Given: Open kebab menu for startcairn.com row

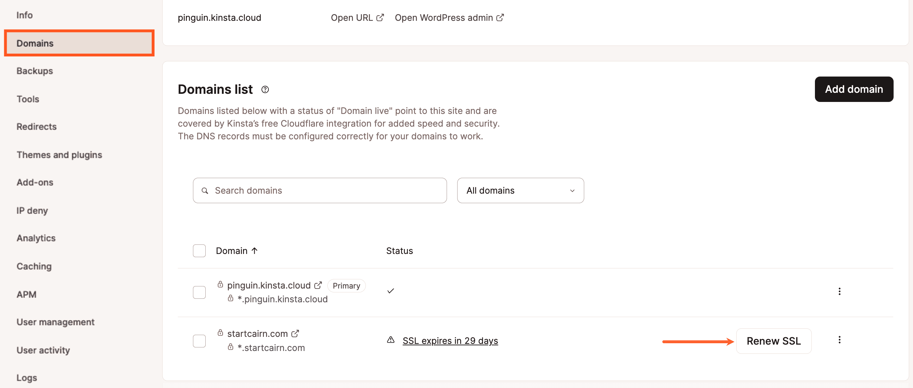Looking at the screenshot, I should click(839, 340).
